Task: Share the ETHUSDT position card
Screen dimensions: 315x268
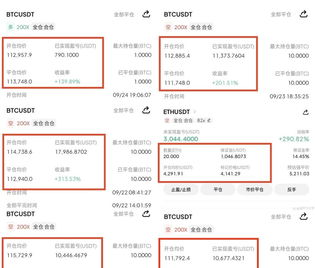Action: (x=305, y=112)
